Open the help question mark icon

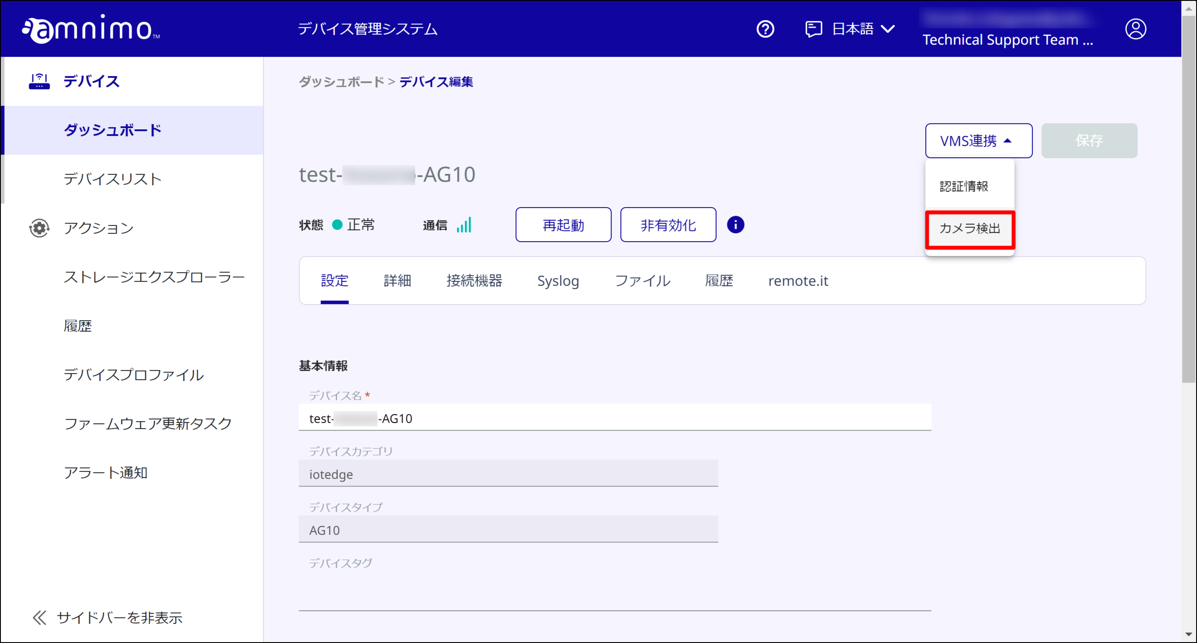coord(765,29)
